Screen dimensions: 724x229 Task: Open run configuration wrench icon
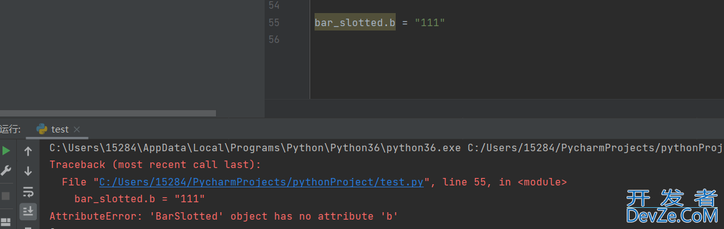(6, 171)
